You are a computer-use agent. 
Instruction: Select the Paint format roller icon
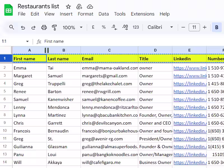coord(54,27)
